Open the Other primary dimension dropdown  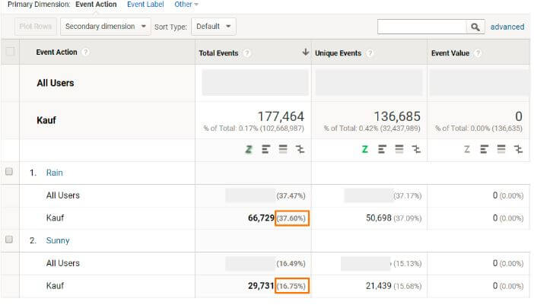(186, 5)
